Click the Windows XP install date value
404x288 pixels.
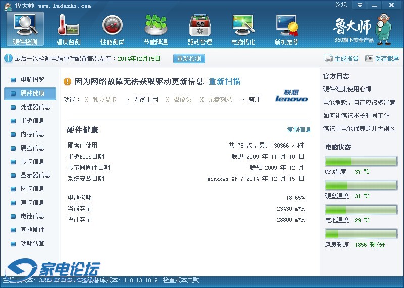tap(256, 179)
